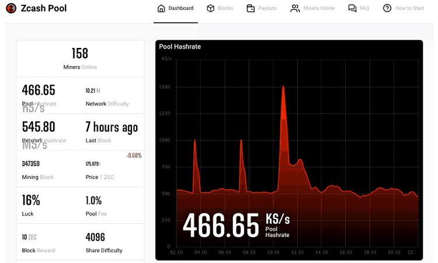Click the Payouts wallet icon
The image size is (438, 263).
[x=251, y=8]
